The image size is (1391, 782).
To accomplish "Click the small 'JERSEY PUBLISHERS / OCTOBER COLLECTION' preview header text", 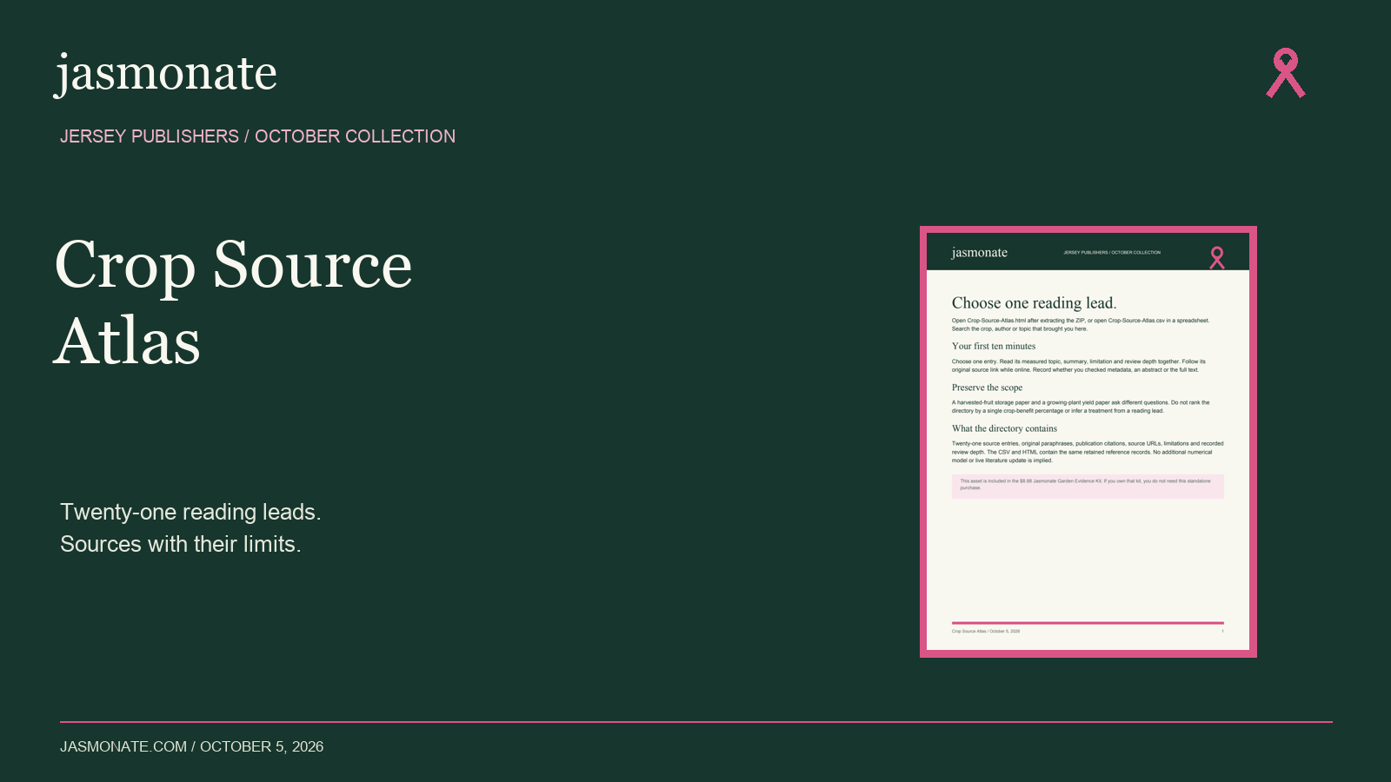I will coord(1112,253).
